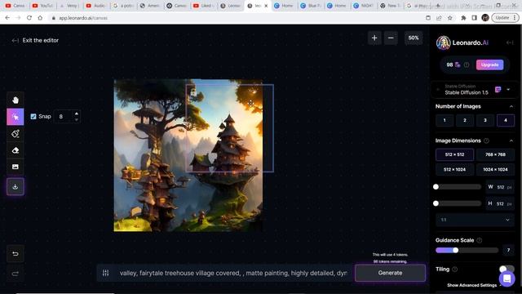Open the support chat bubble
Screen dimensions: 522x294
(x=507, y=278)
